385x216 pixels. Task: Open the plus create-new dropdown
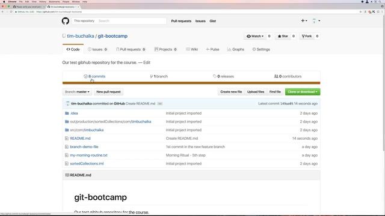[304, 21]
